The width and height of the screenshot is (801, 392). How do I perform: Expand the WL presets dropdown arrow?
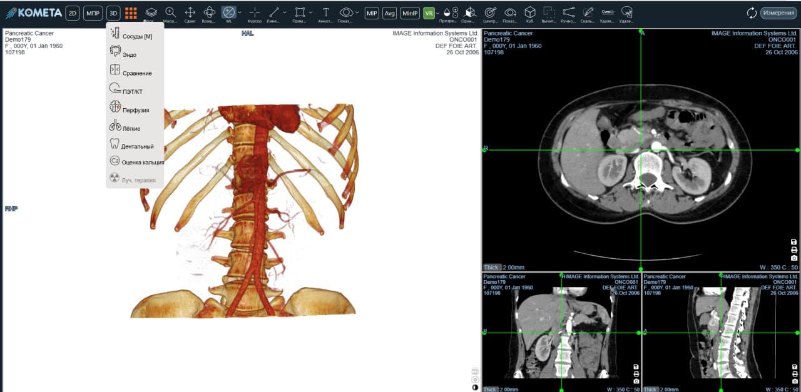click(x=240, y=13)
